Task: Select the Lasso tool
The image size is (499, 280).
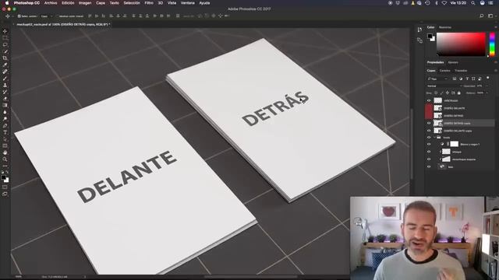Action: tap(5, 44)
